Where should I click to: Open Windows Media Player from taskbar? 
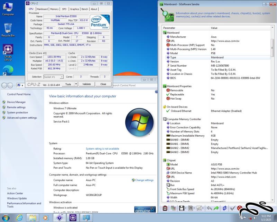46,217
